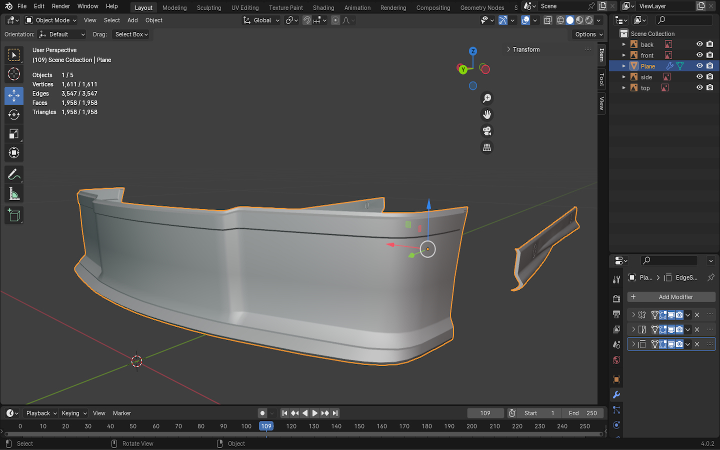Disable render for the Plane object
Image resolution: width=720 pixels, height=450 pixels.
[x=710, y=66]
